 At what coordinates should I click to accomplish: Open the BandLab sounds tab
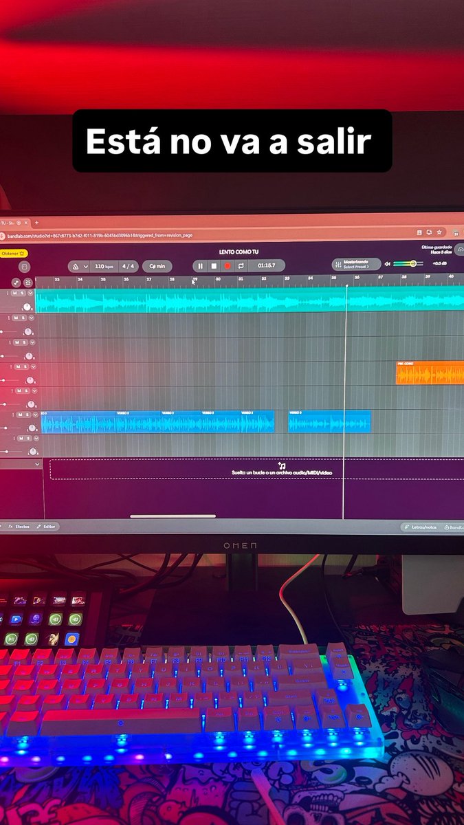[453, 527]
